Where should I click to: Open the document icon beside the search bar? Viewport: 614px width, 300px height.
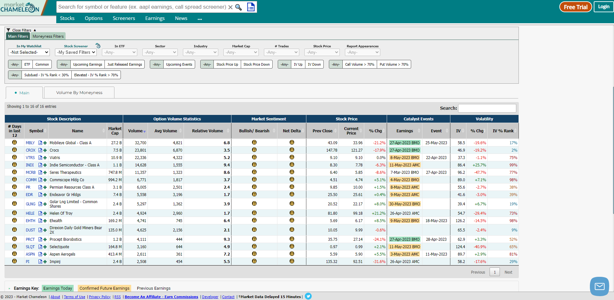(x=251, y=7)
